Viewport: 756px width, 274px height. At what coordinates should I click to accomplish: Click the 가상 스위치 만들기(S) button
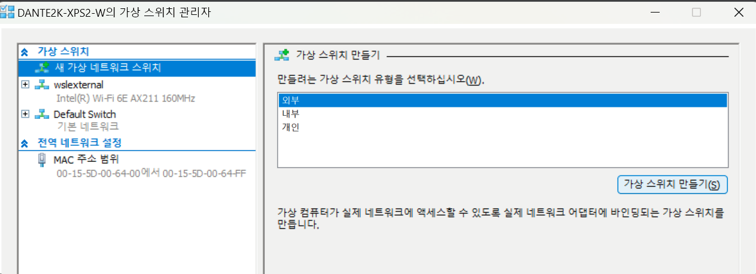coord(672,184)
